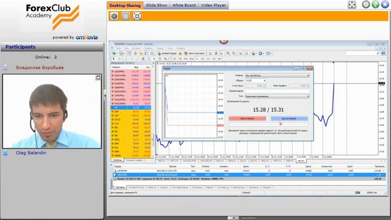Viewport: 391px width, 220px height.
Task: Toggle the Market Watch panel icon
Action: (x=130, y=53)
